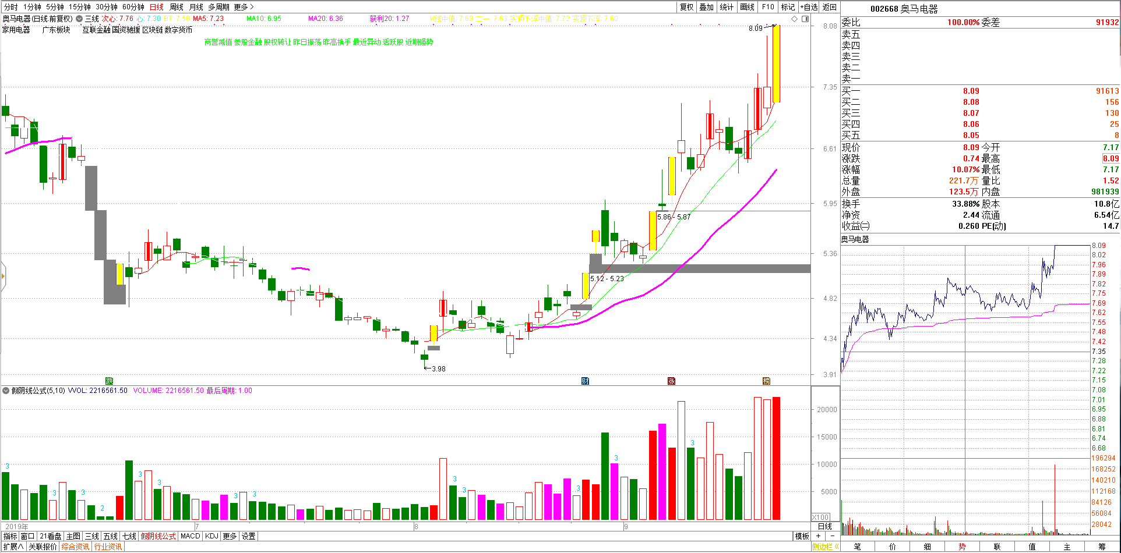
Task: Click the 家用电器 sector label
Action: (16, 30)
